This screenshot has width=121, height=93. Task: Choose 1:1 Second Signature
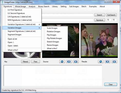[22, 13]
